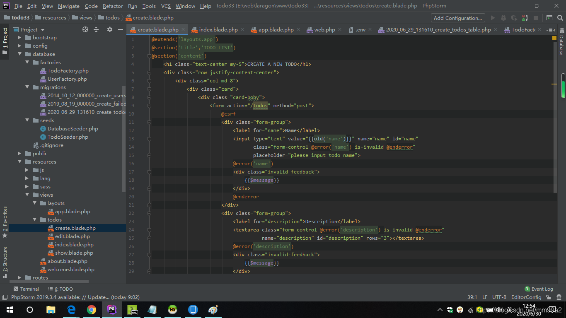Click the Run configuration play icon
Screen dimensions: 566x318
[493, 18]
